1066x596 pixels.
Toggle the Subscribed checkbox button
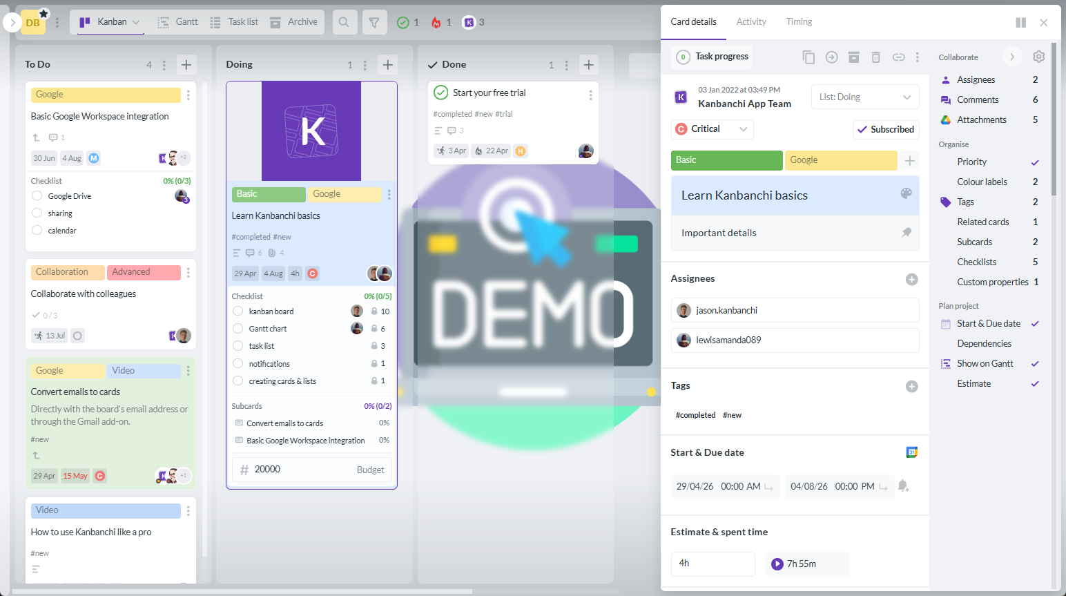(886, 129)
